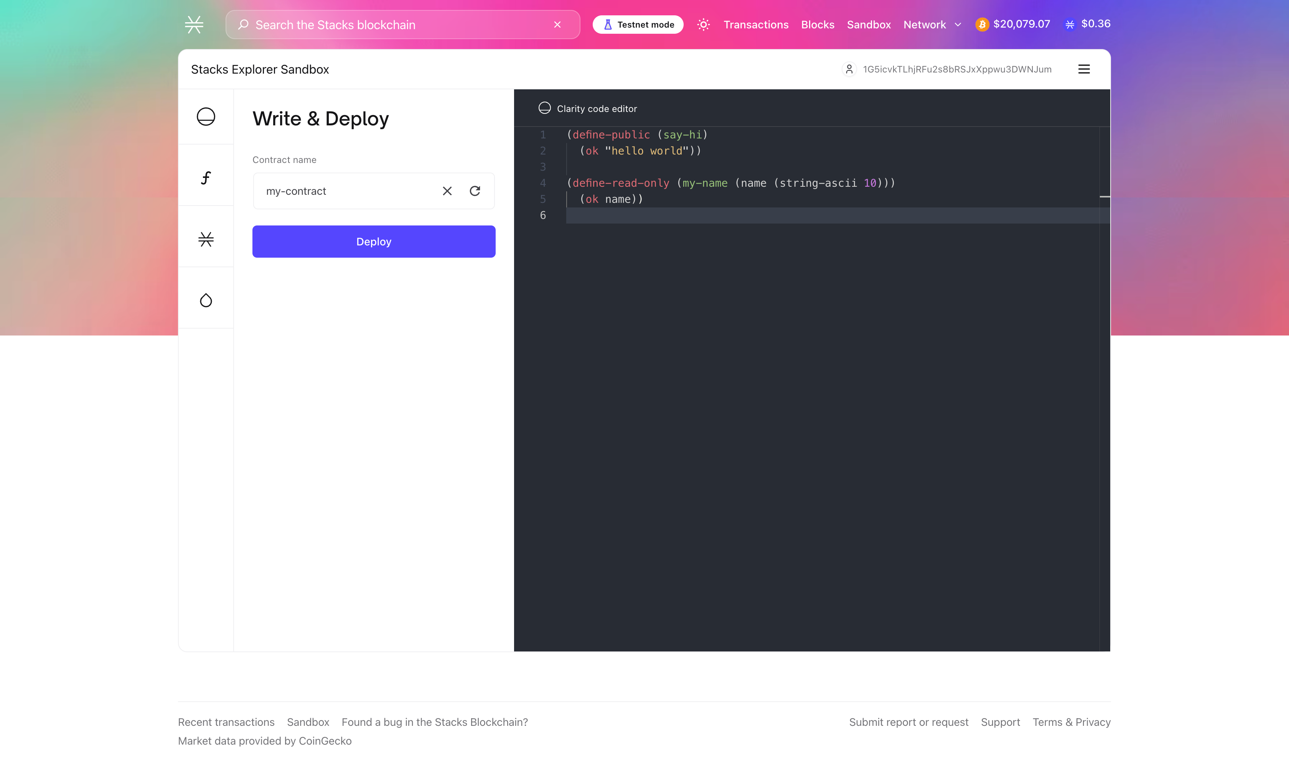This screenshot has height=773, width=1289.
Task: Clear the contract name with the X icon
Action: [447, 191]
